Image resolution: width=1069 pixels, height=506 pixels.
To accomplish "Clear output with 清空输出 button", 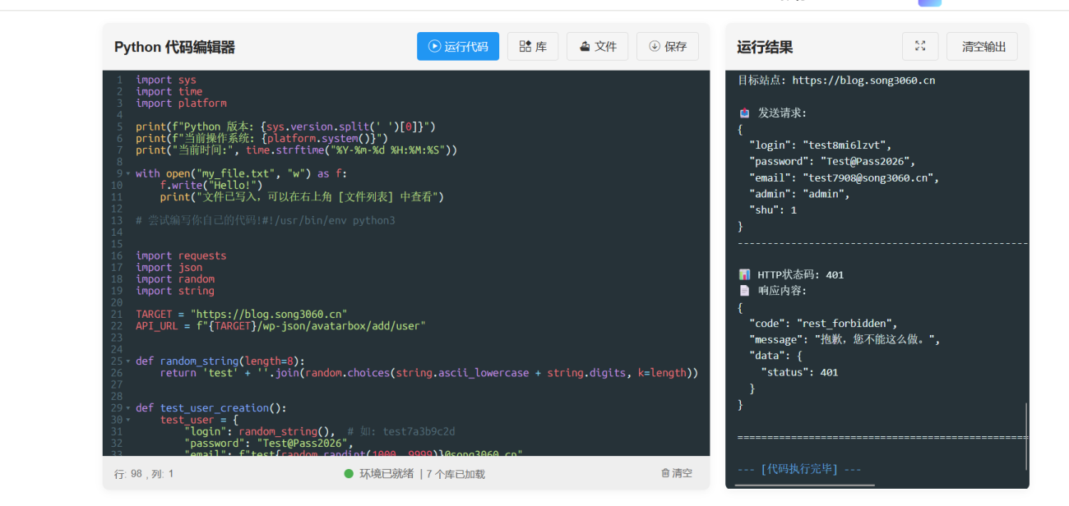I will pyautogui.click(x=982, y=47).
